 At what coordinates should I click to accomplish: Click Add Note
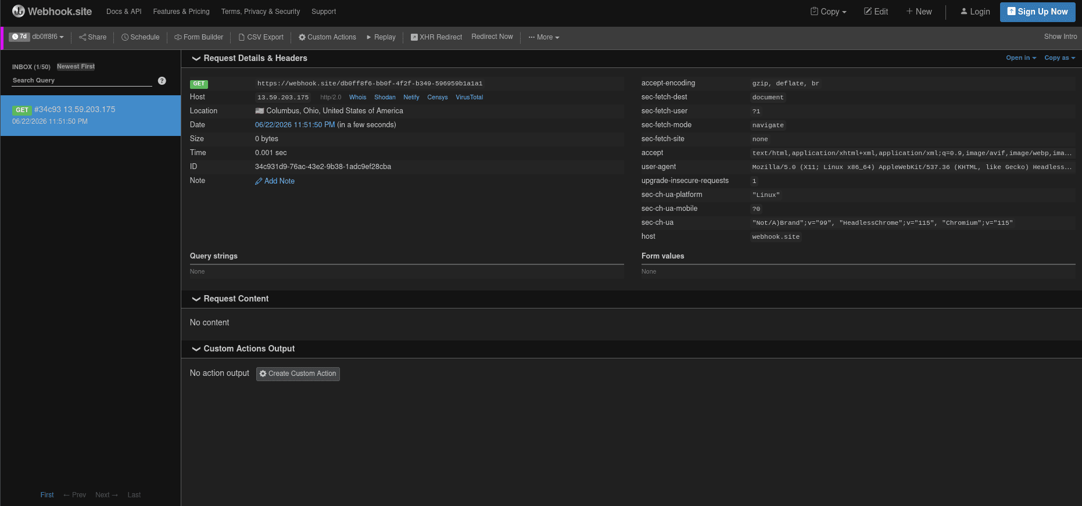(x=275, y=181)
